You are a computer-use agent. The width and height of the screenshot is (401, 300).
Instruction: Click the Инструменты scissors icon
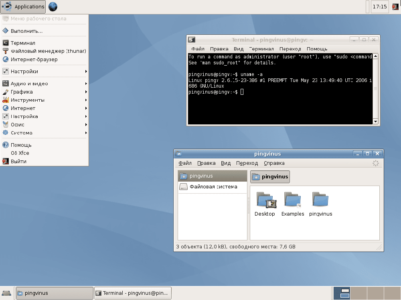click(5, 100)
